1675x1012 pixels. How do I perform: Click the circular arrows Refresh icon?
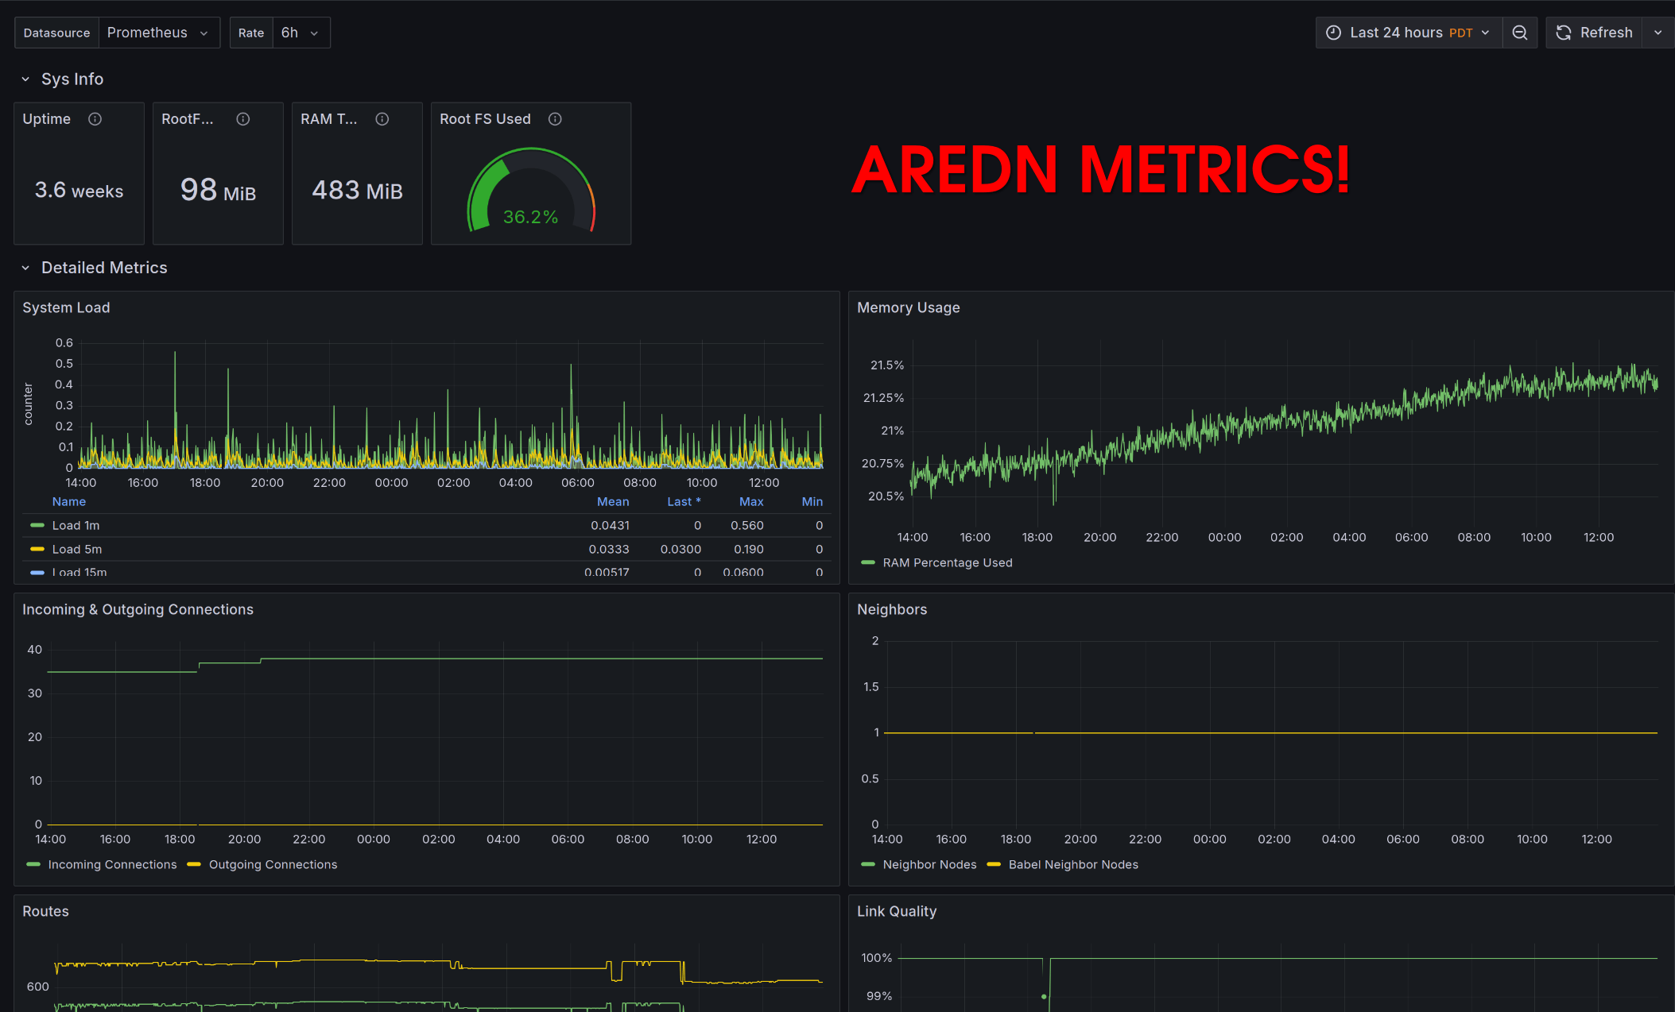(1563, 33)
